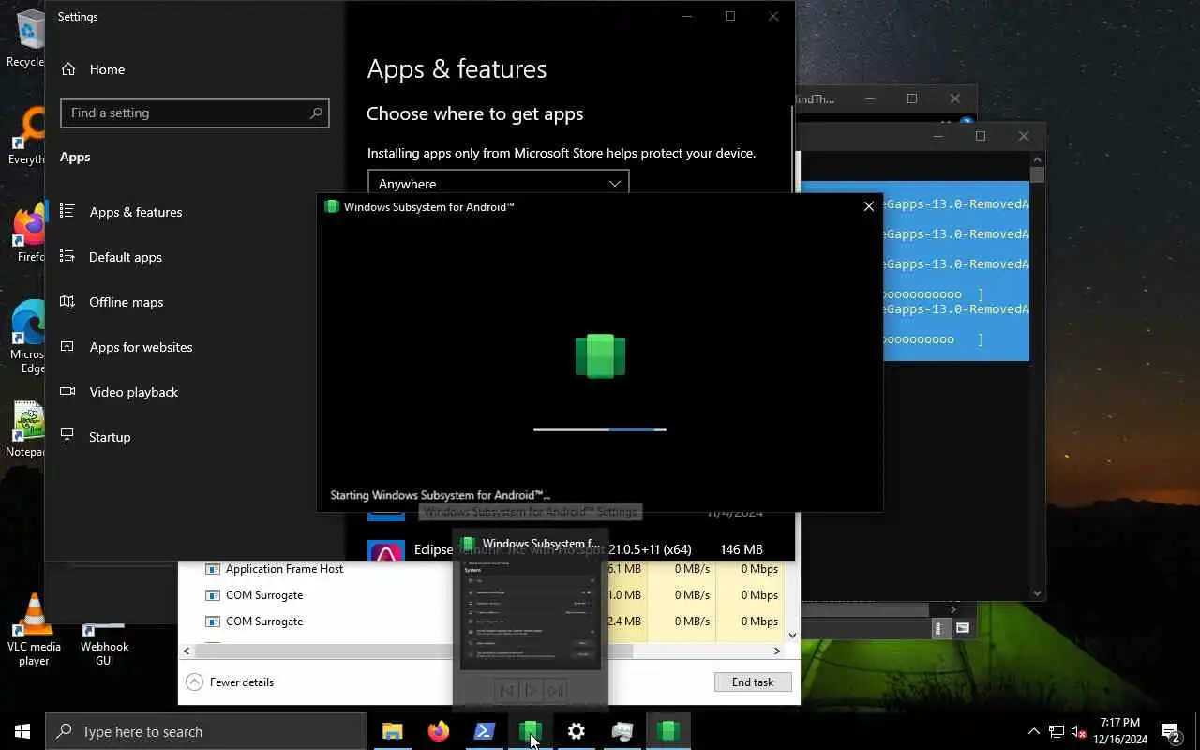Image resolution: width=1200 pixels, height=750 pixels.
Task: Click the WSA startup progress bar
Action: coord(600,429)
